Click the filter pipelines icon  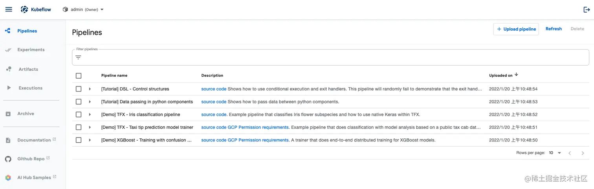tap(78, 57)
